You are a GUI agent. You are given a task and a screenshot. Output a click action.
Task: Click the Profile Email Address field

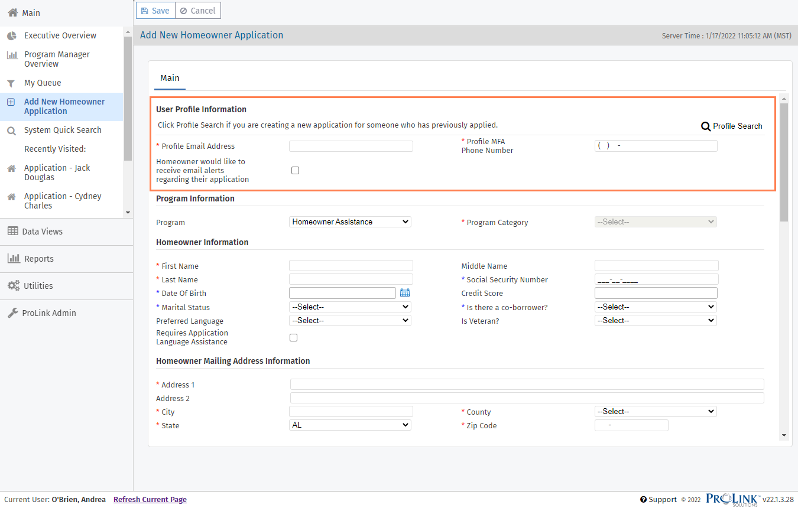pyautogui.click(x=351, y=146)
